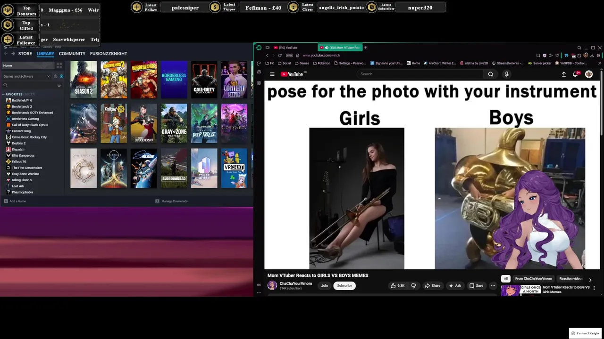Open StreamElements bookmark

pyautogui.click(x=507, y=63)
